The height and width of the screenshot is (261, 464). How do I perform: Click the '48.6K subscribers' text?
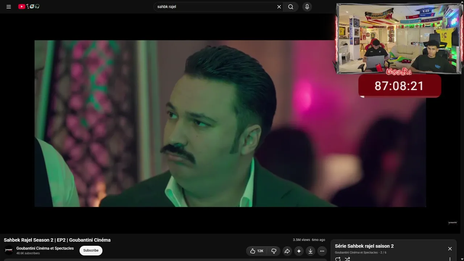pyautogui.click(x=28, y=253)
